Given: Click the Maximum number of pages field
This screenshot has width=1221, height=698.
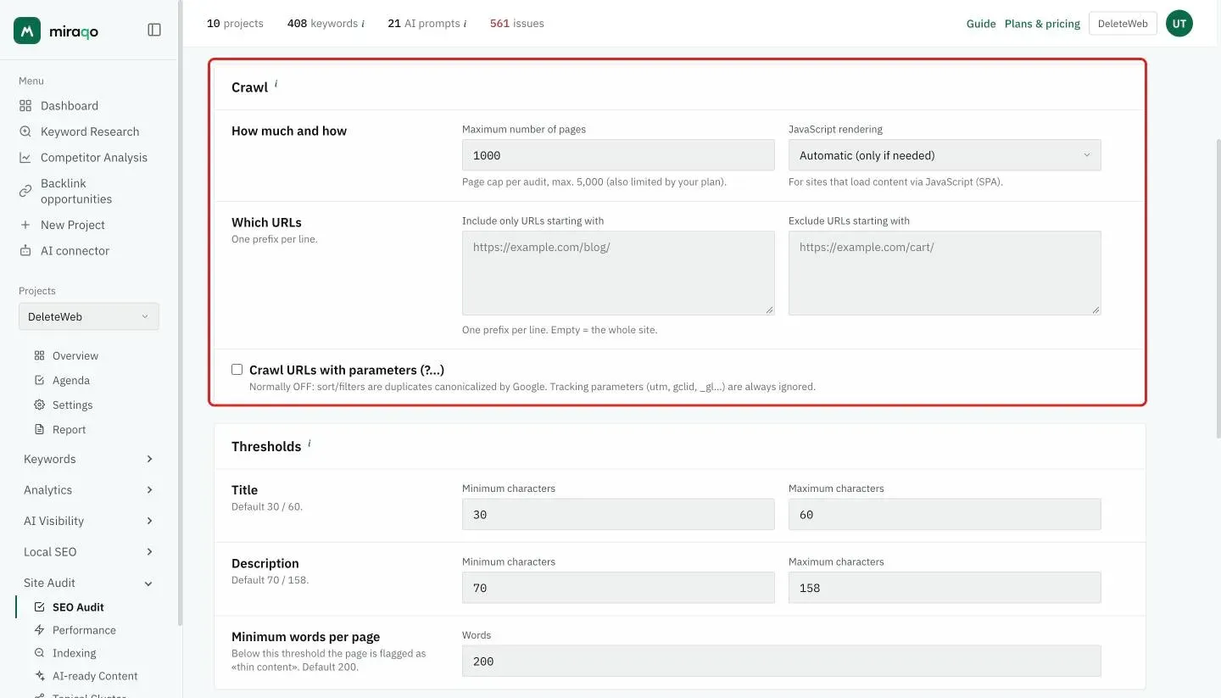Looking at the screenshot, I should (x=618, y=155).
